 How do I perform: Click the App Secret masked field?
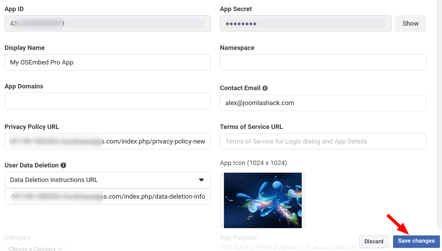(x=305, y=24)
